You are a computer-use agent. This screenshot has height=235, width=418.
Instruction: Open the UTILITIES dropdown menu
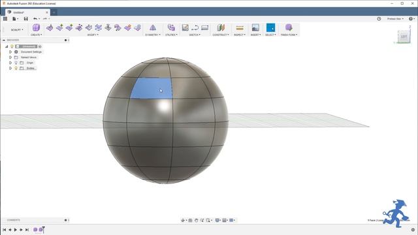(x=171, y=35)
